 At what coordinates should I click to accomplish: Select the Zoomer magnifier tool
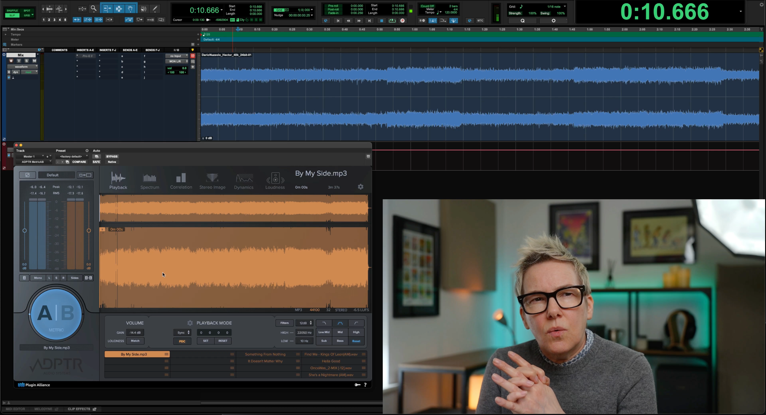point(94,9)
